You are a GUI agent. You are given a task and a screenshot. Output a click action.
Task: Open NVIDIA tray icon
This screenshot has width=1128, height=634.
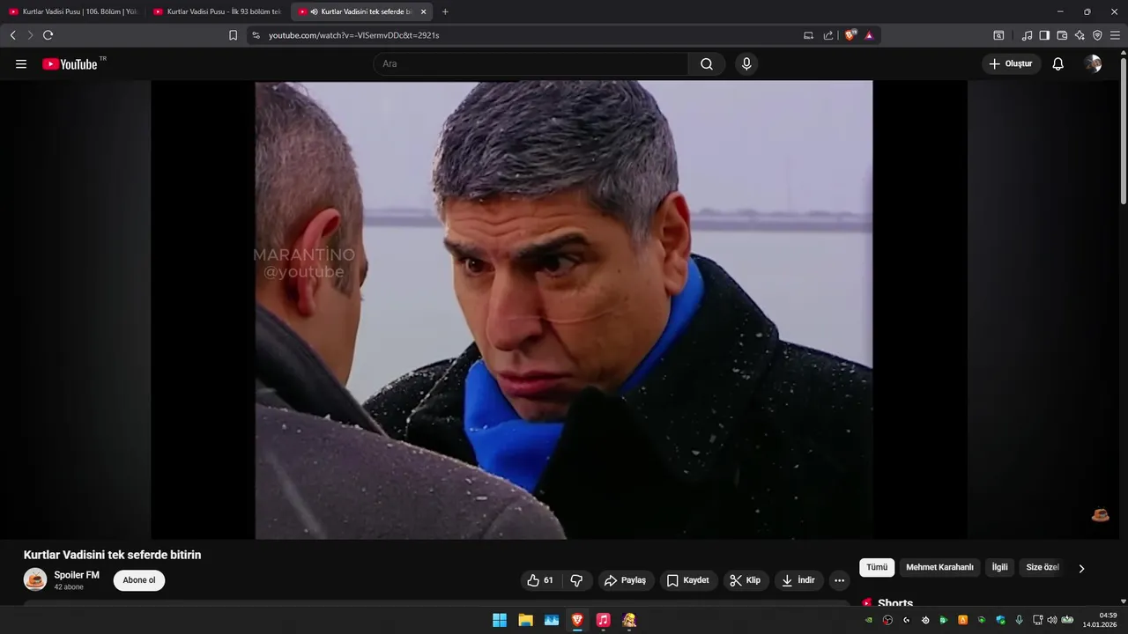pyautogui.click(x=869, y=620)
